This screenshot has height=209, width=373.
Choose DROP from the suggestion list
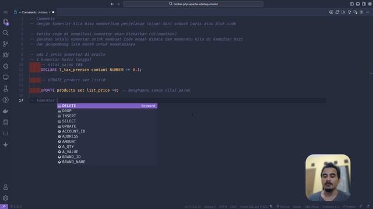(x=107, y=111)
